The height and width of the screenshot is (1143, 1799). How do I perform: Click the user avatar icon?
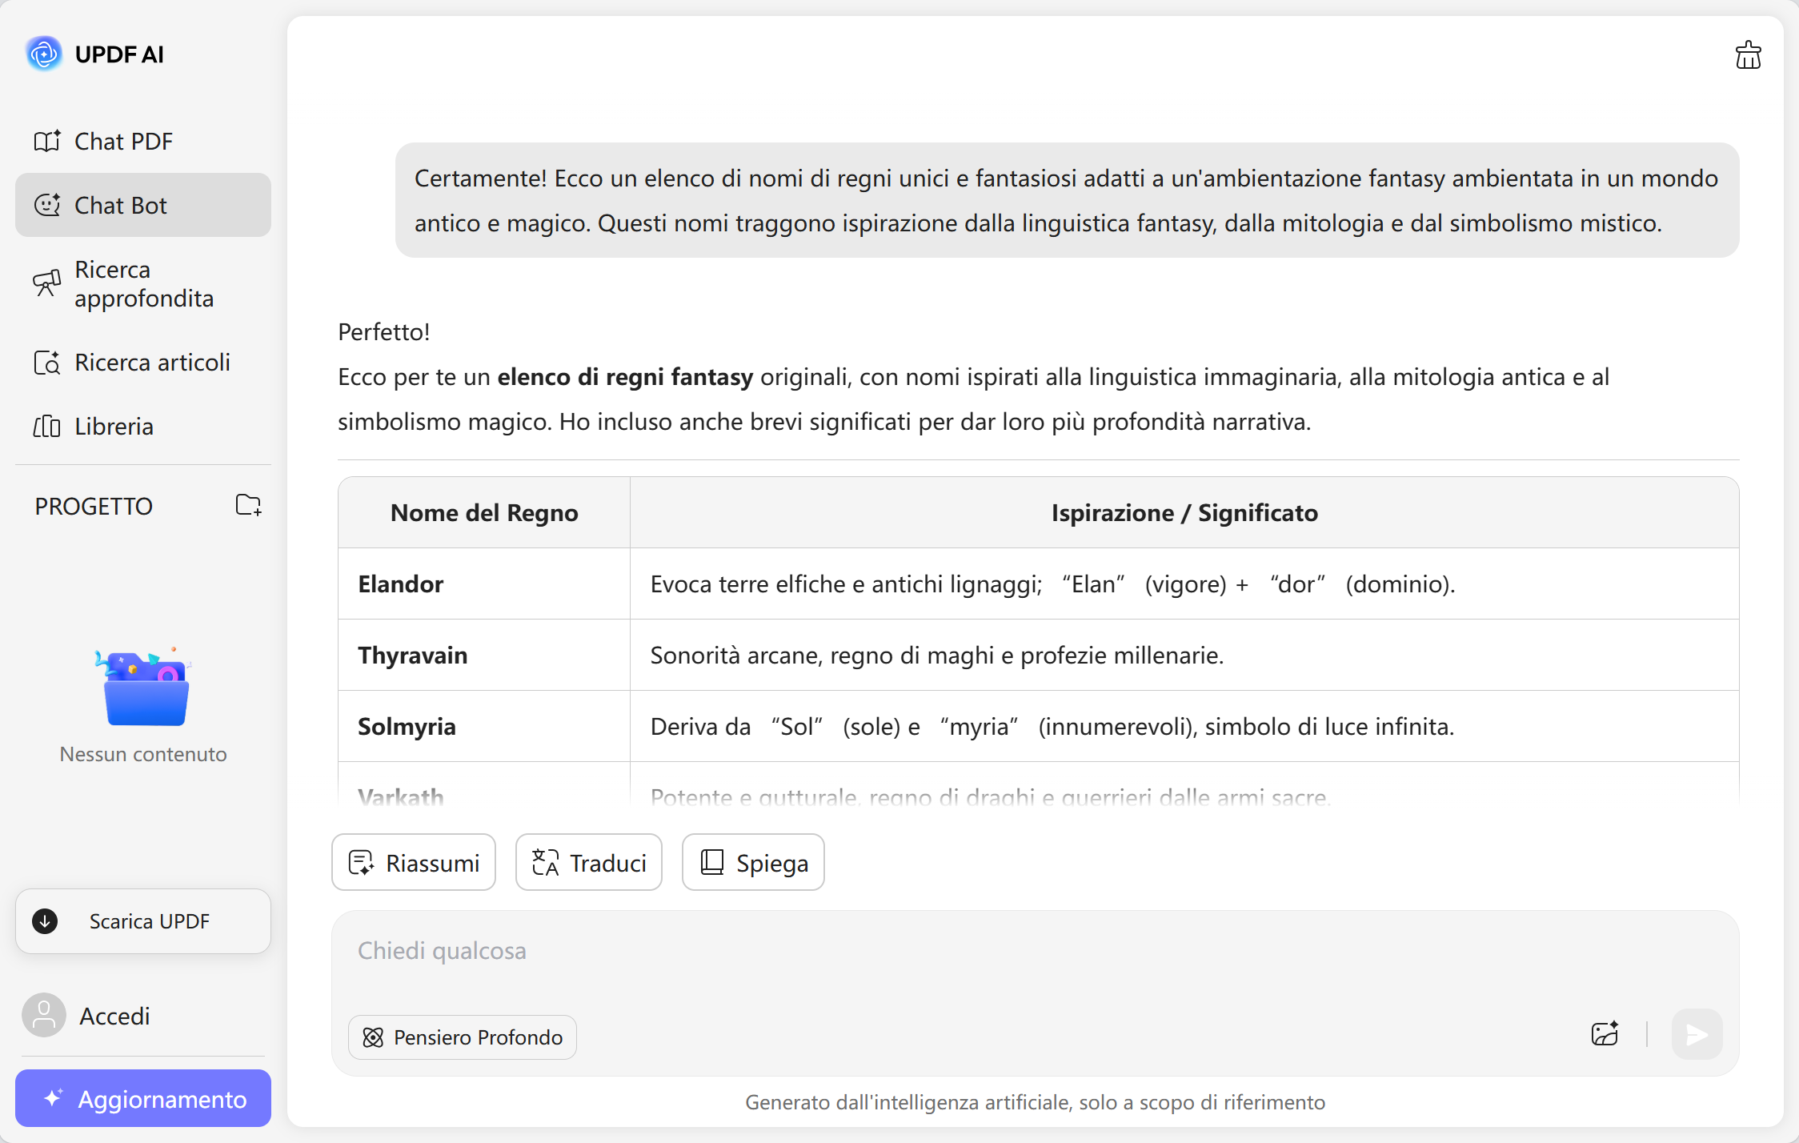point(44,1015)
